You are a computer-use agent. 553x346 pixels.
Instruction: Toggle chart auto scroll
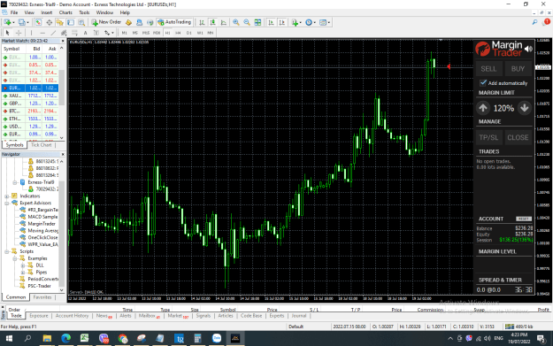271,22
